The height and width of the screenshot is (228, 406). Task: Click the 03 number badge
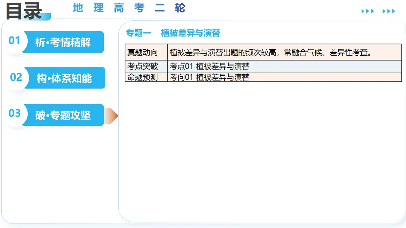[x=15, y=113]
